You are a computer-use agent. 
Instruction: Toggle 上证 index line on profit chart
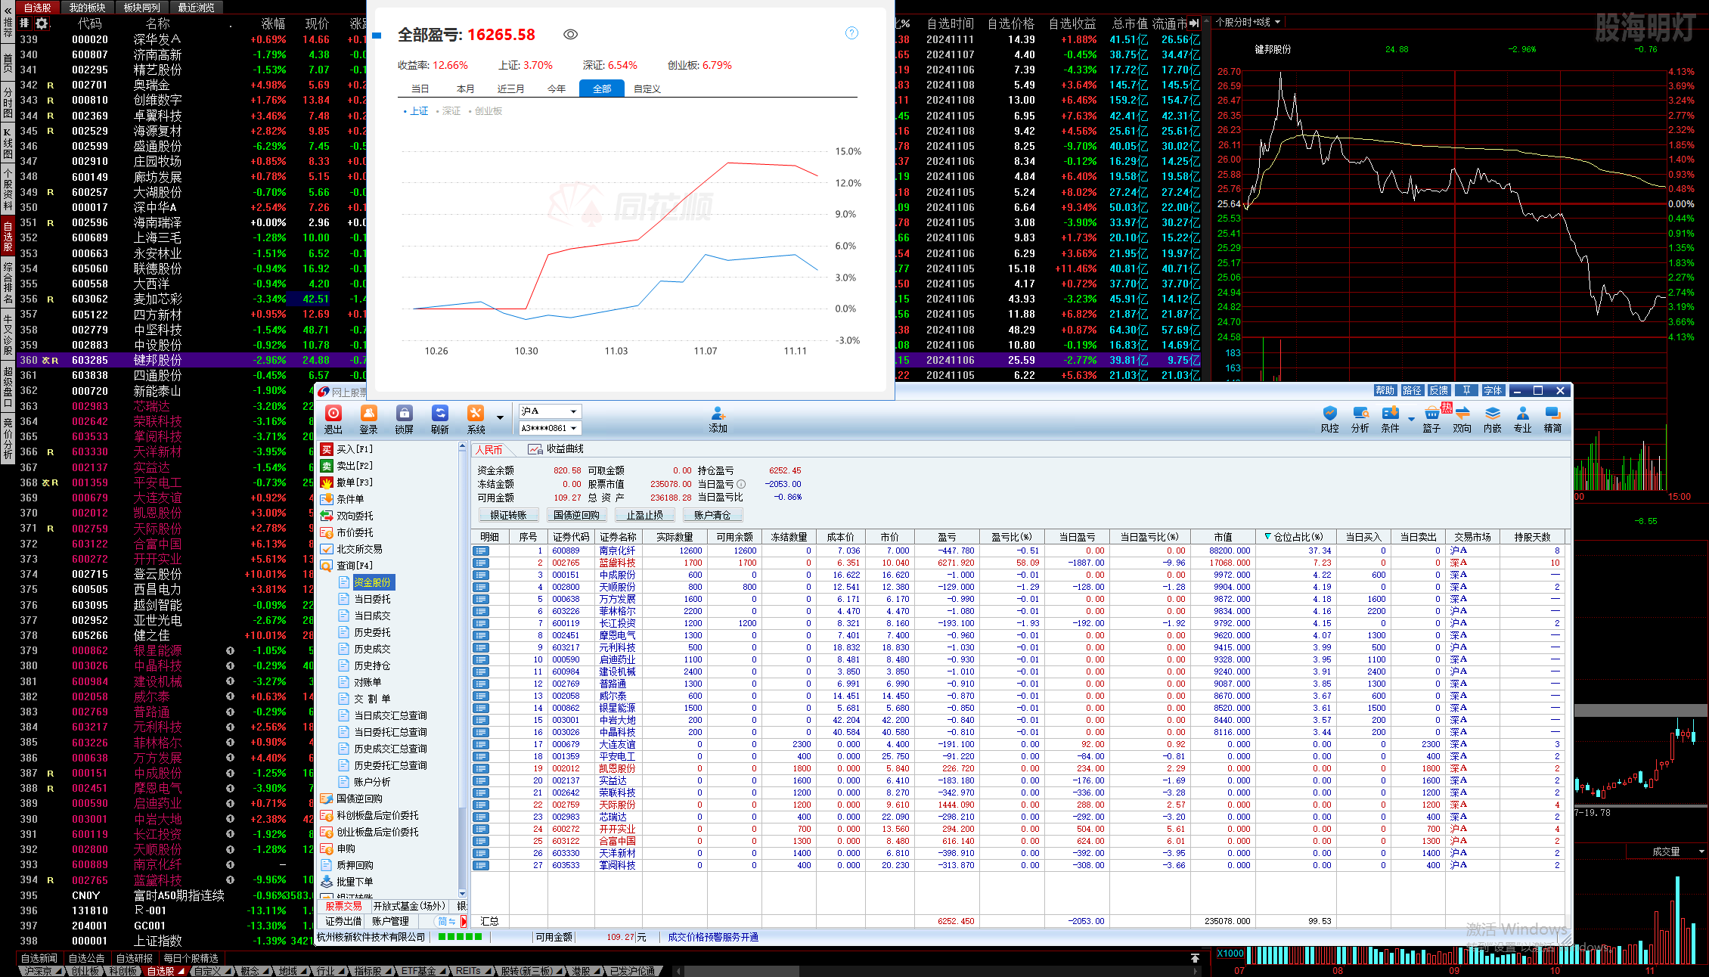tap(416, 111)
